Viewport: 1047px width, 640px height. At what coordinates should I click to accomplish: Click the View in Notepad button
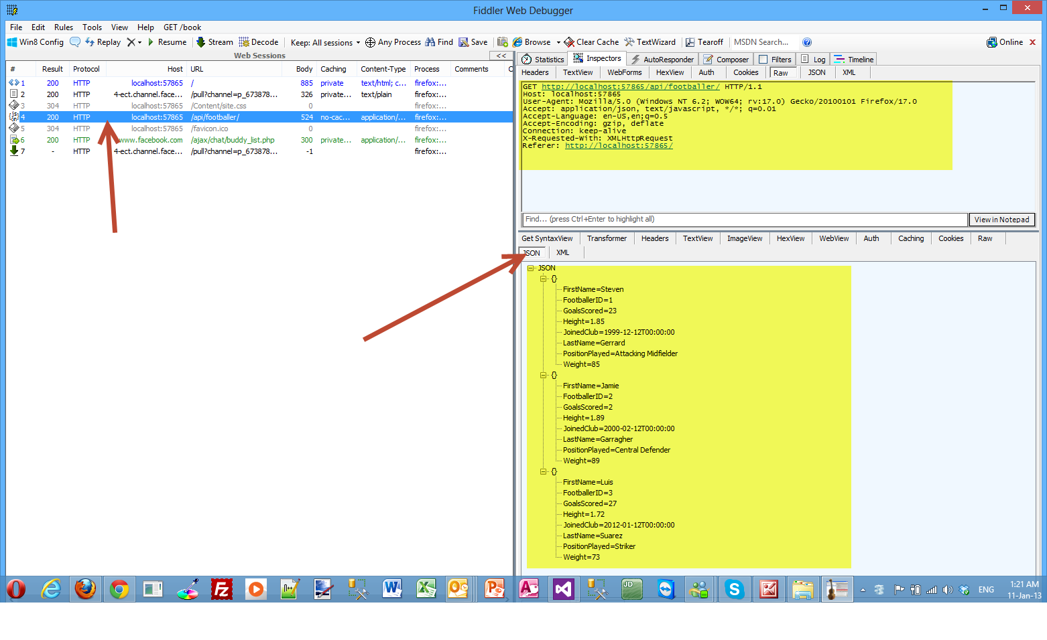(1001, 220)
